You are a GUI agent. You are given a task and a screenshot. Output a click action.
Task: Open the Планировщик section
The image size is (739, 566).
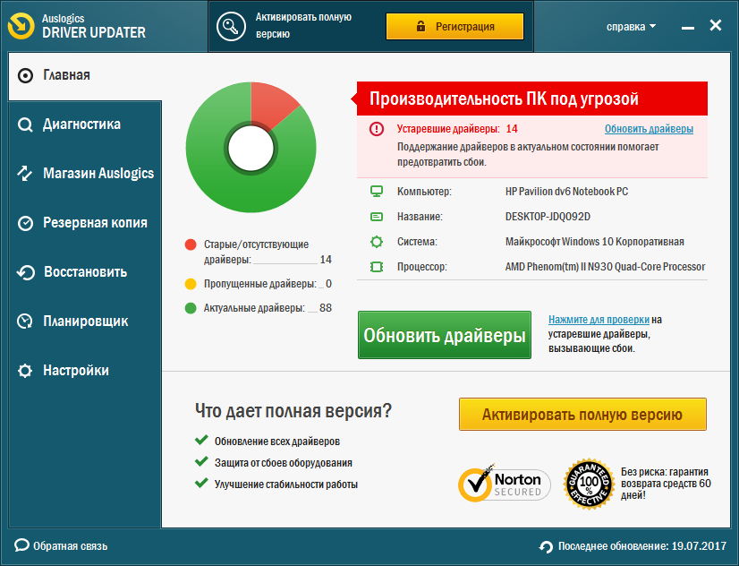(x=85, y=322)
